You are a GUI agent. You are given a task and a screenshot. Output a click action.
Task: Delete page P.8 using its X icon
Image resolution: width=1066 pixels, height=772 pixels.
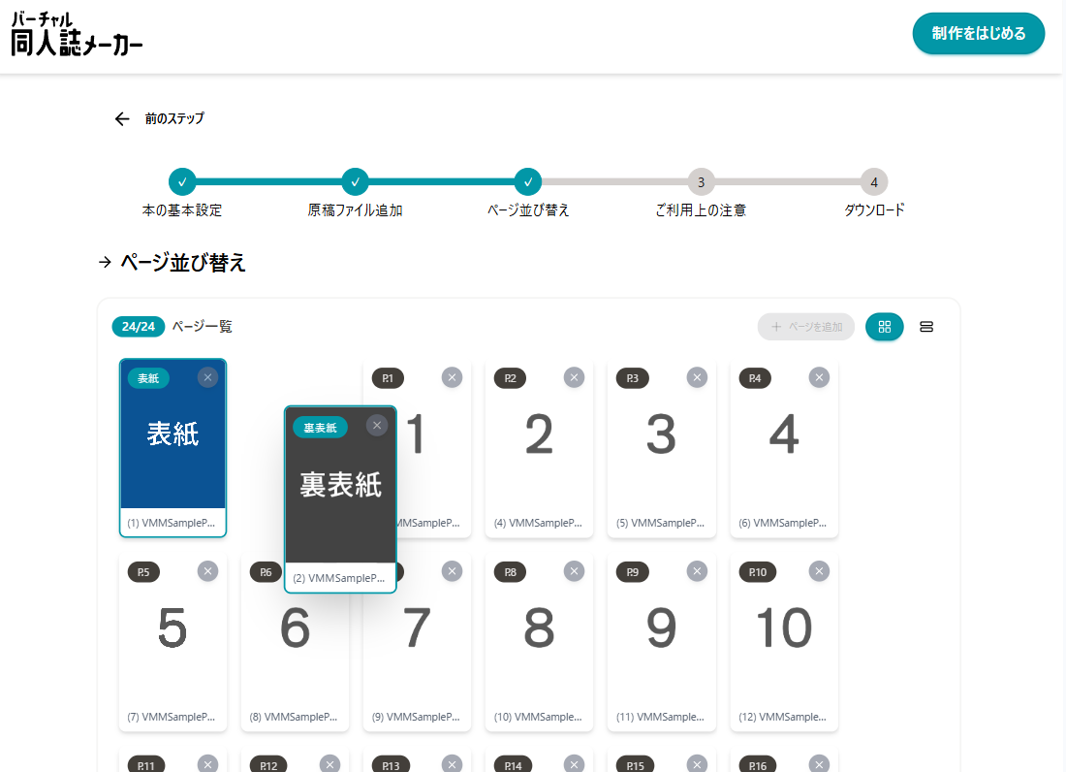(574, 571)
